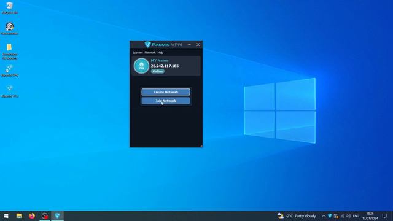This screenshot has height=221, width=393.
Task: Click the MY Name computer label
Action: pyautogui.click(x=160, y=60)
